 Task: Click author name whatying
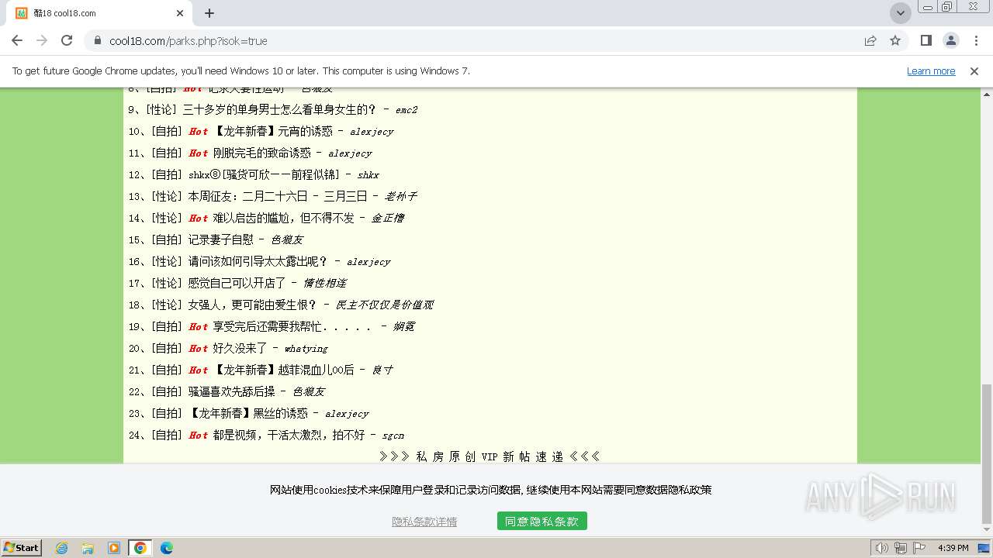[x=306, y=349]
